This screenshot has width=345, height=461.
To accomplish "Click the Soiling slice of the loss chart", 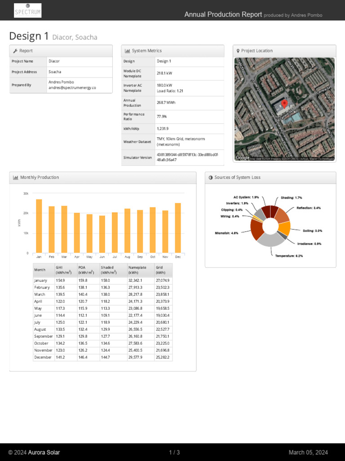I will [284, 228].
